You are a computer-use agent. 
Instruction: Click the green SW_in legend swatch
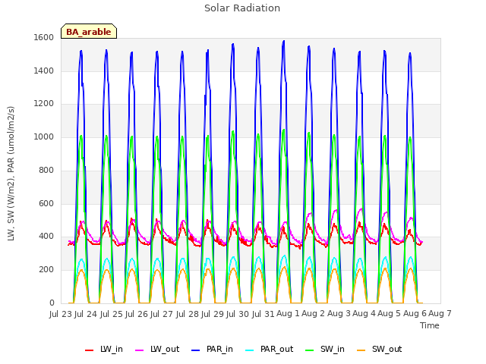[x=309, y=350]
